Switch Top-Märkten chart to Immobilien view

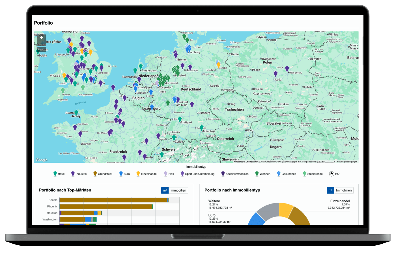(x=178, y=190)
